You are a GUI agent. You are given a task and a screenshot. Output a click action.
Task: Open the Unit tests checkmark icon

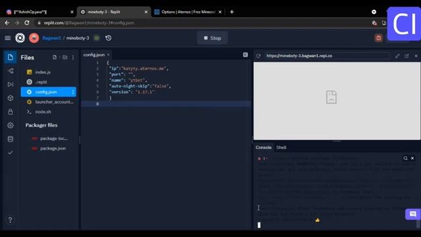click(x=11, y=152)
